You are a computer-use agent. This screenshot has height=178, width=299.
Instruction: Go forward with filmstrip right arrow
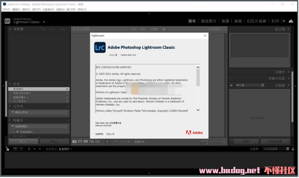point(40,149)
